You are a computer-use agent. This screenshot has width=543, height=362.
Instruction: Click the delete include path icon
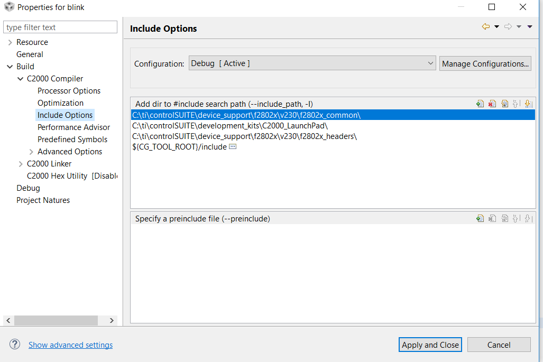(492, 104)
